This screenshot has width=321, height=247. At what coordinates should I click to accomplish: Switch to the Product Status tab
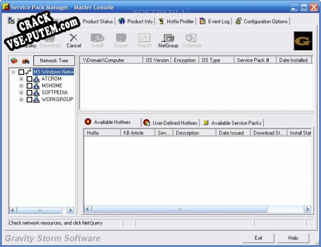click(97, 21)
